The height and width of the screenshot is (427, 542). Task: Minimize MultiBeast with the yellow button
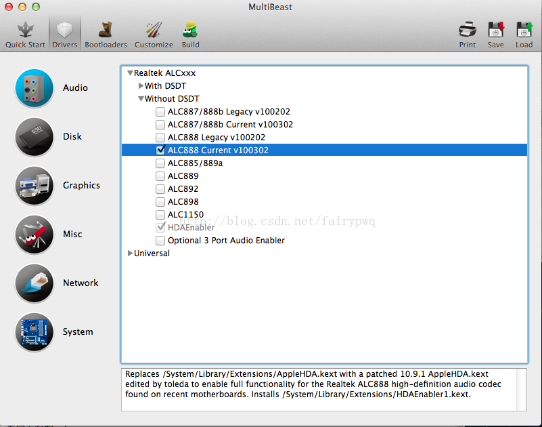(x=22, y=7)
